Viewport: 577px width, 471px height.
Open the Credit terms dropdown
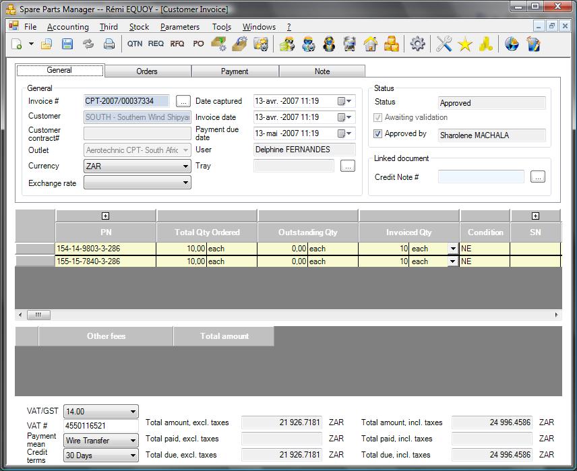click(101, 456)
